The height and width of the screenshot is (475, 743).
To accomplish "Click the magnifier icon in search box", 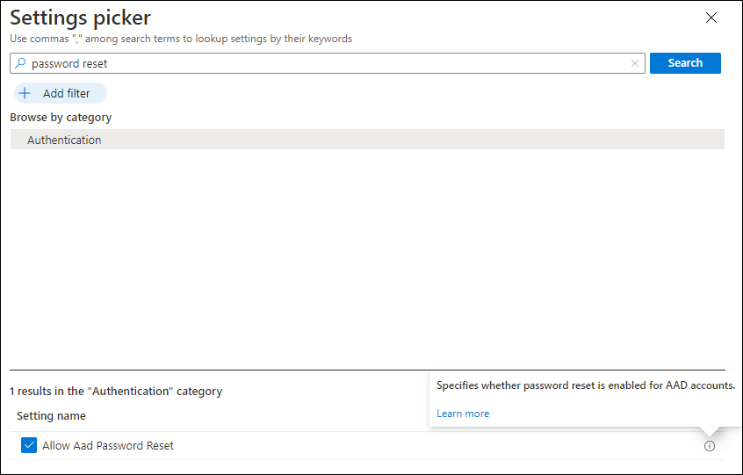I will (x=21, y=63).
